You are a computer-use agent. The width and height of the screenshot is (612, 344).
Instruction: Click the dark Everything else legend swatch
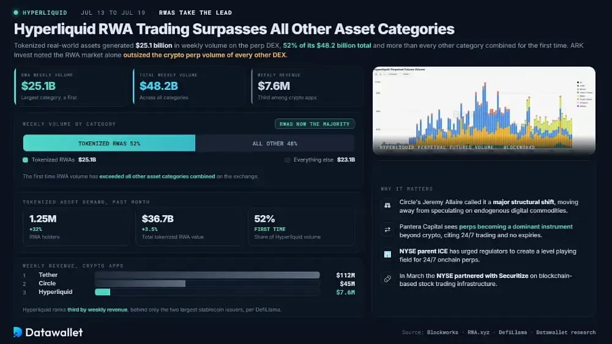(287, 159)
